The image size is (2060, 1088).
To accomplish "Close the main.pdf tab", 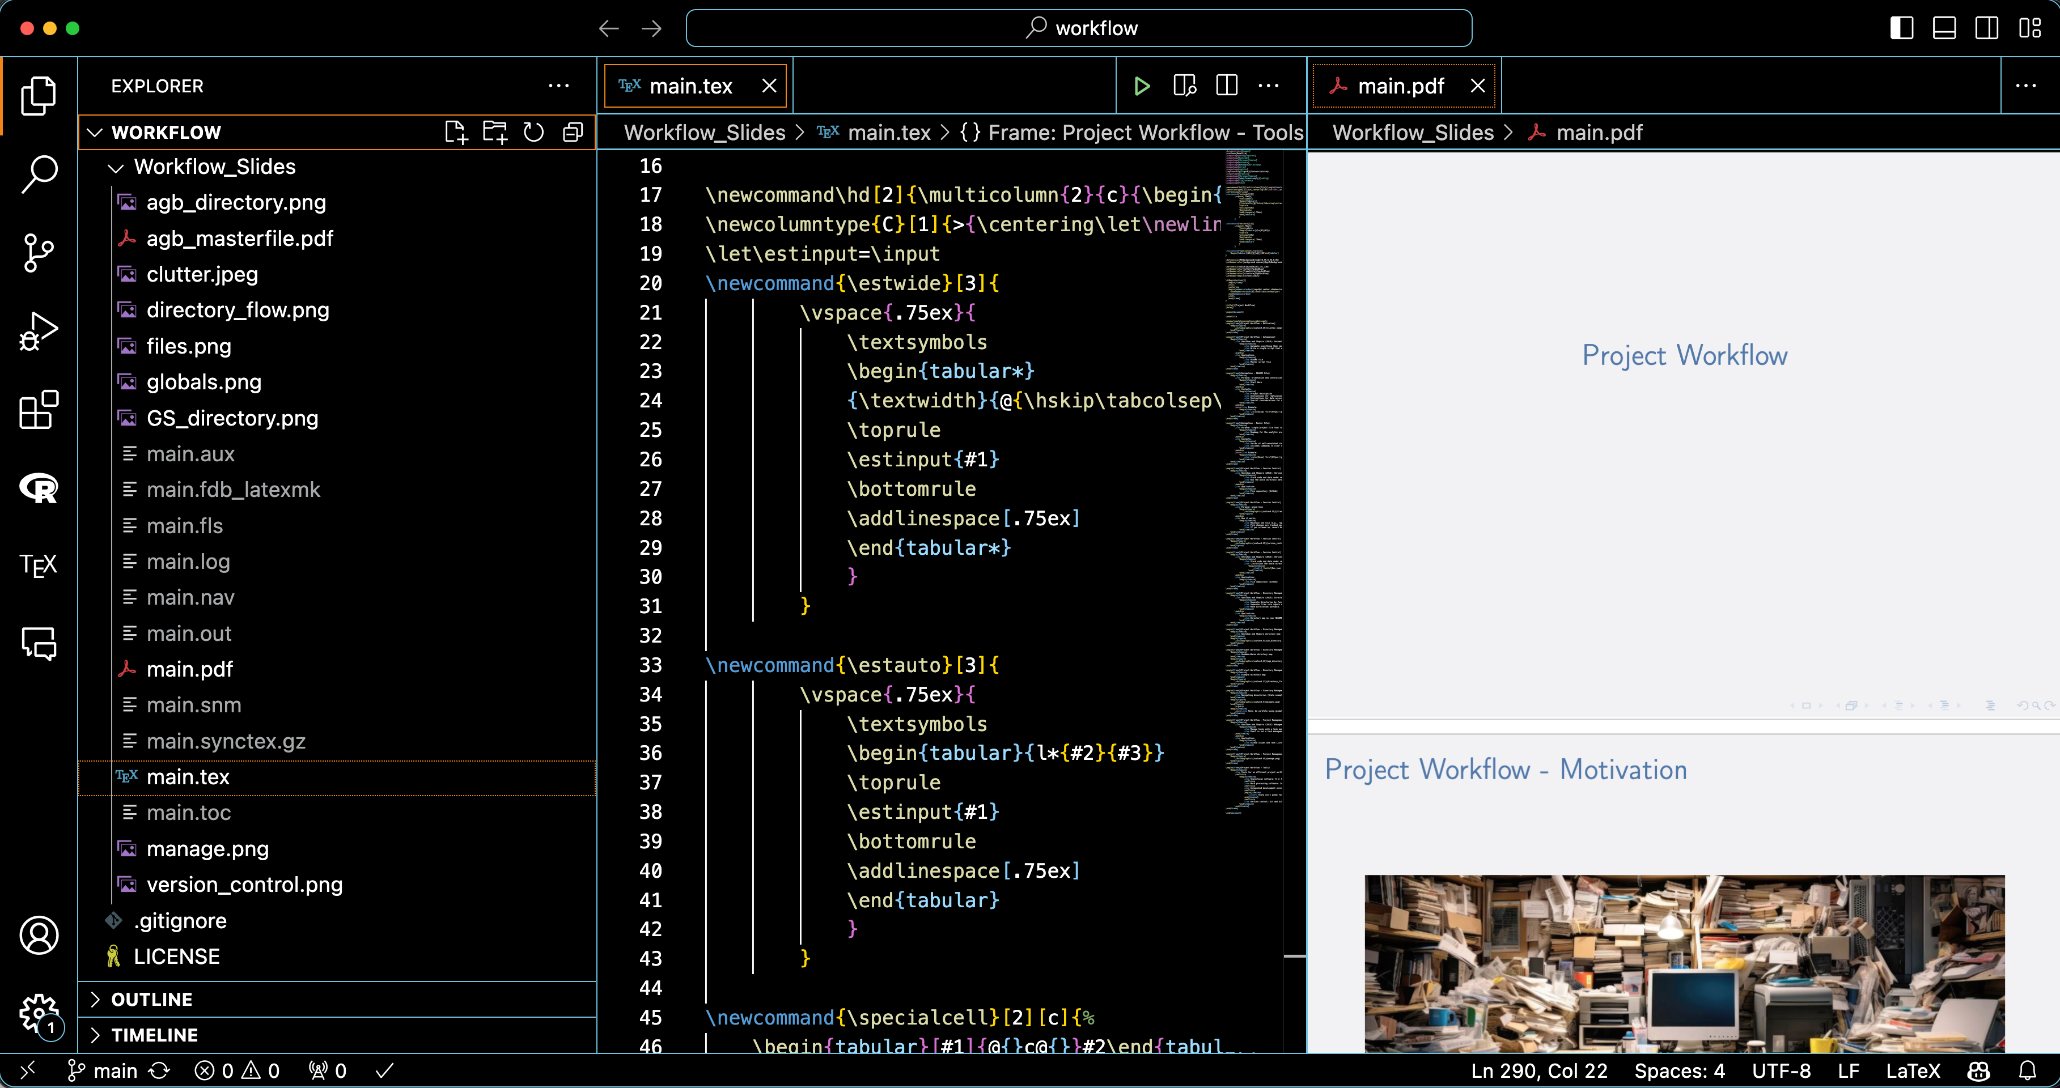I will pos(1477,86).
